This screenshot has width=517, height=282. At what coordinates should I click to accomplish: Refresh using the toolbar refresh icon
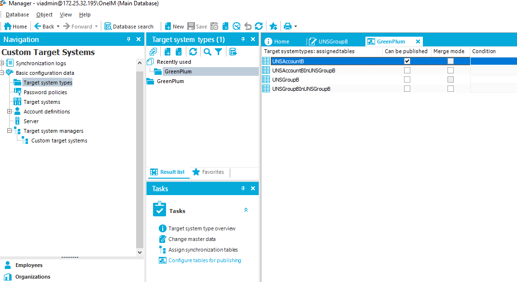click(259, 26)
